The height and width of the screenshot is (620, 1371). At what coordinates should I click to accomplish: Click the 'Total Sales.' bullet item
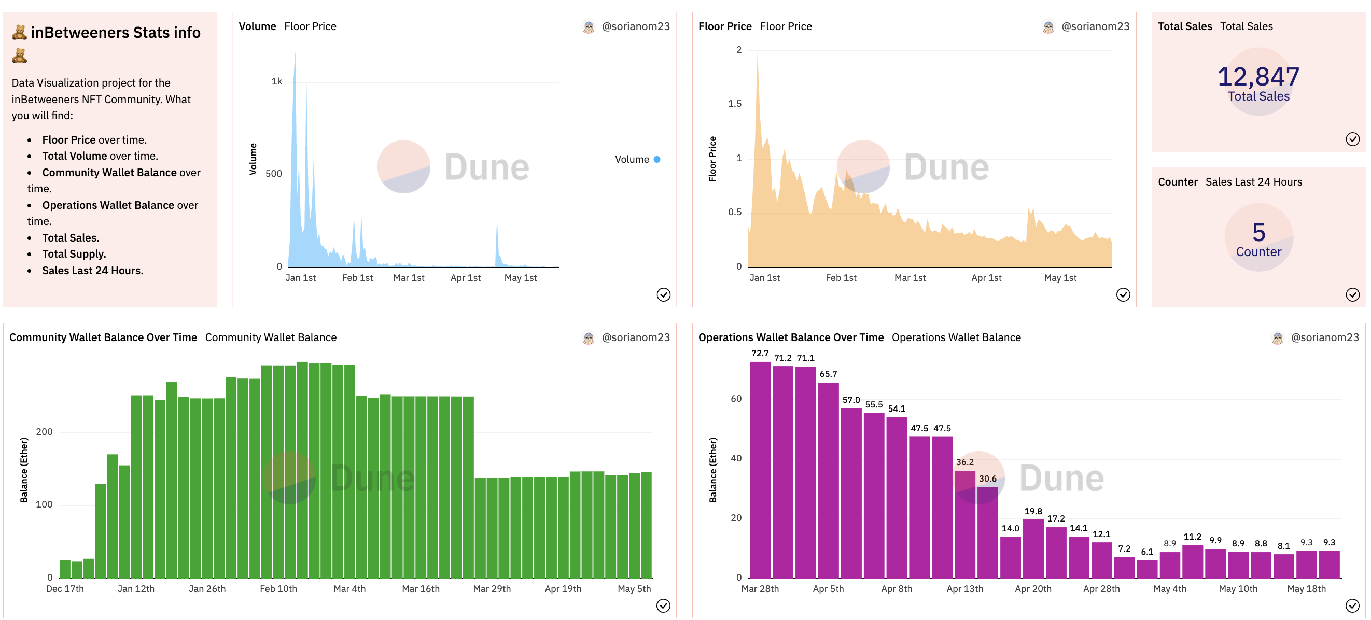click(x=71, y=238)
